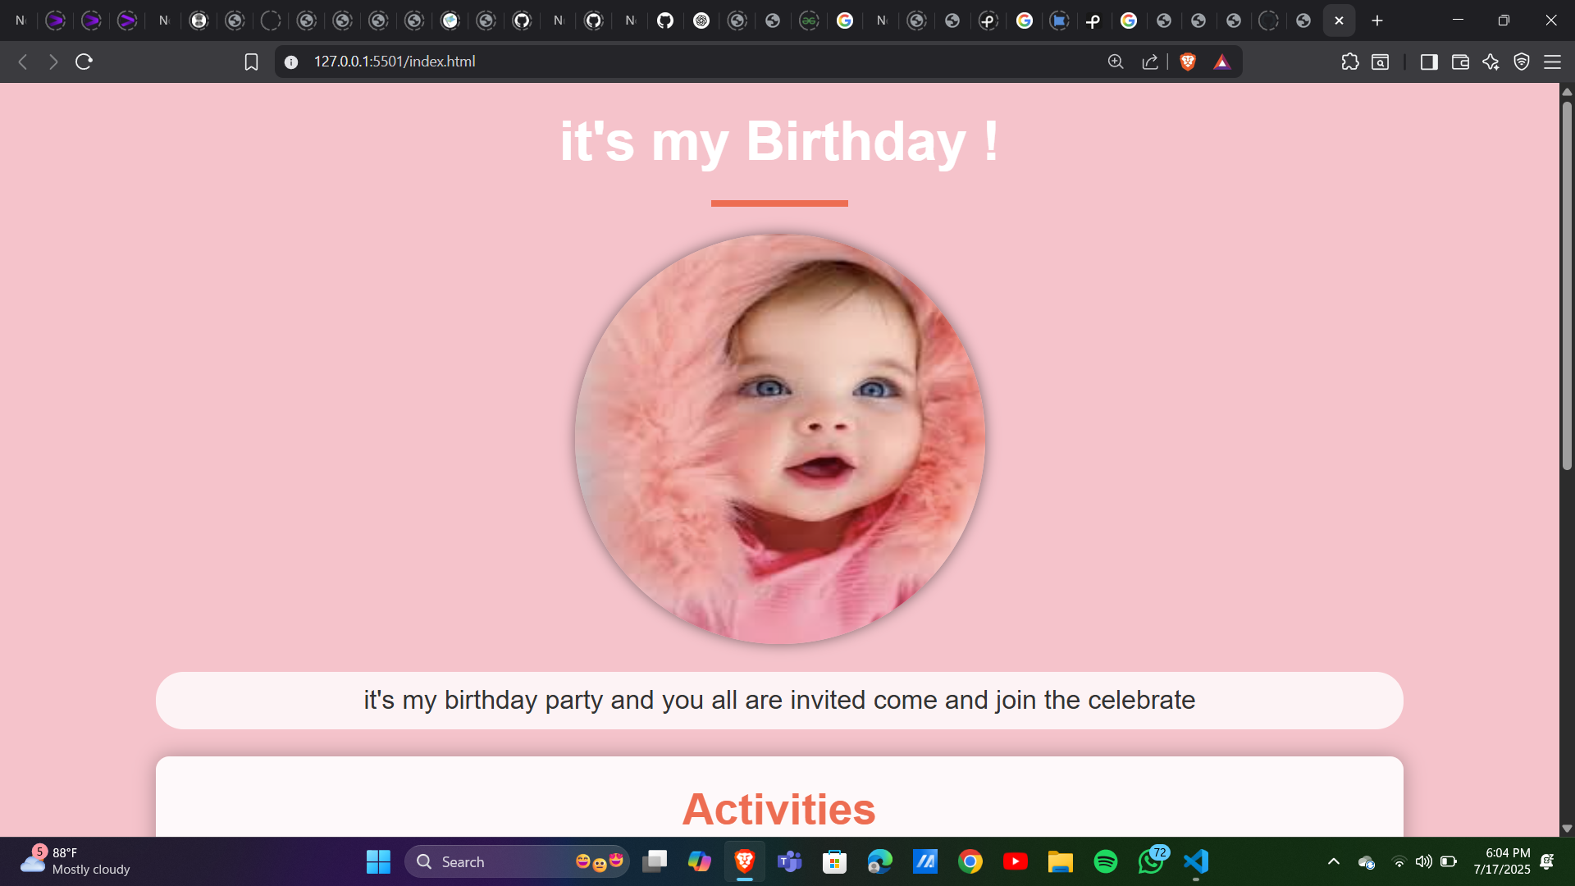Open Visual Studio Code from taskbar
1575x886 pixels.
[x=1196, y=861]
